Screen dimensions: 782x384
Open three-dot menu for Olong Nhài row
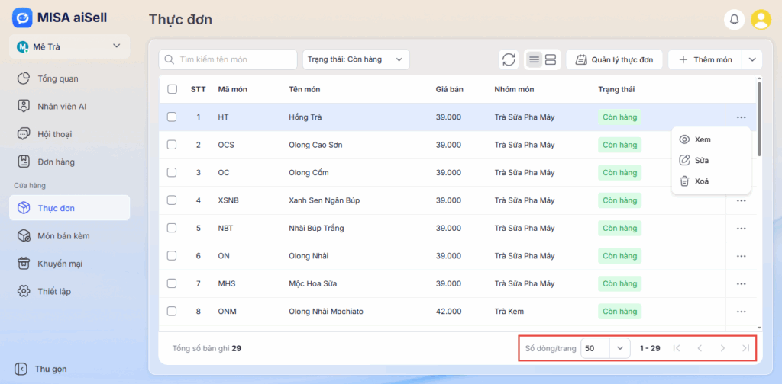pos(741,256)
